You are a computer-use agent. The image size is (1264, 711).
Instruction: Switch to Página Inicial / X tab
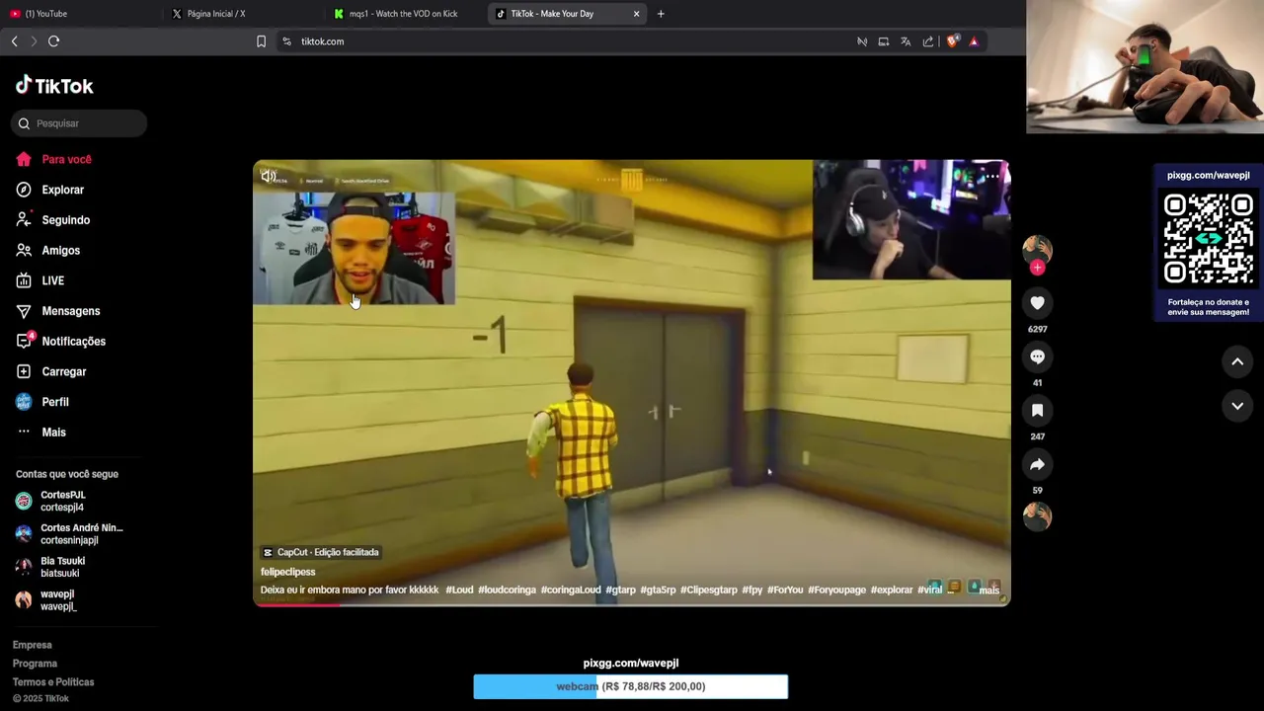[243, 14]
